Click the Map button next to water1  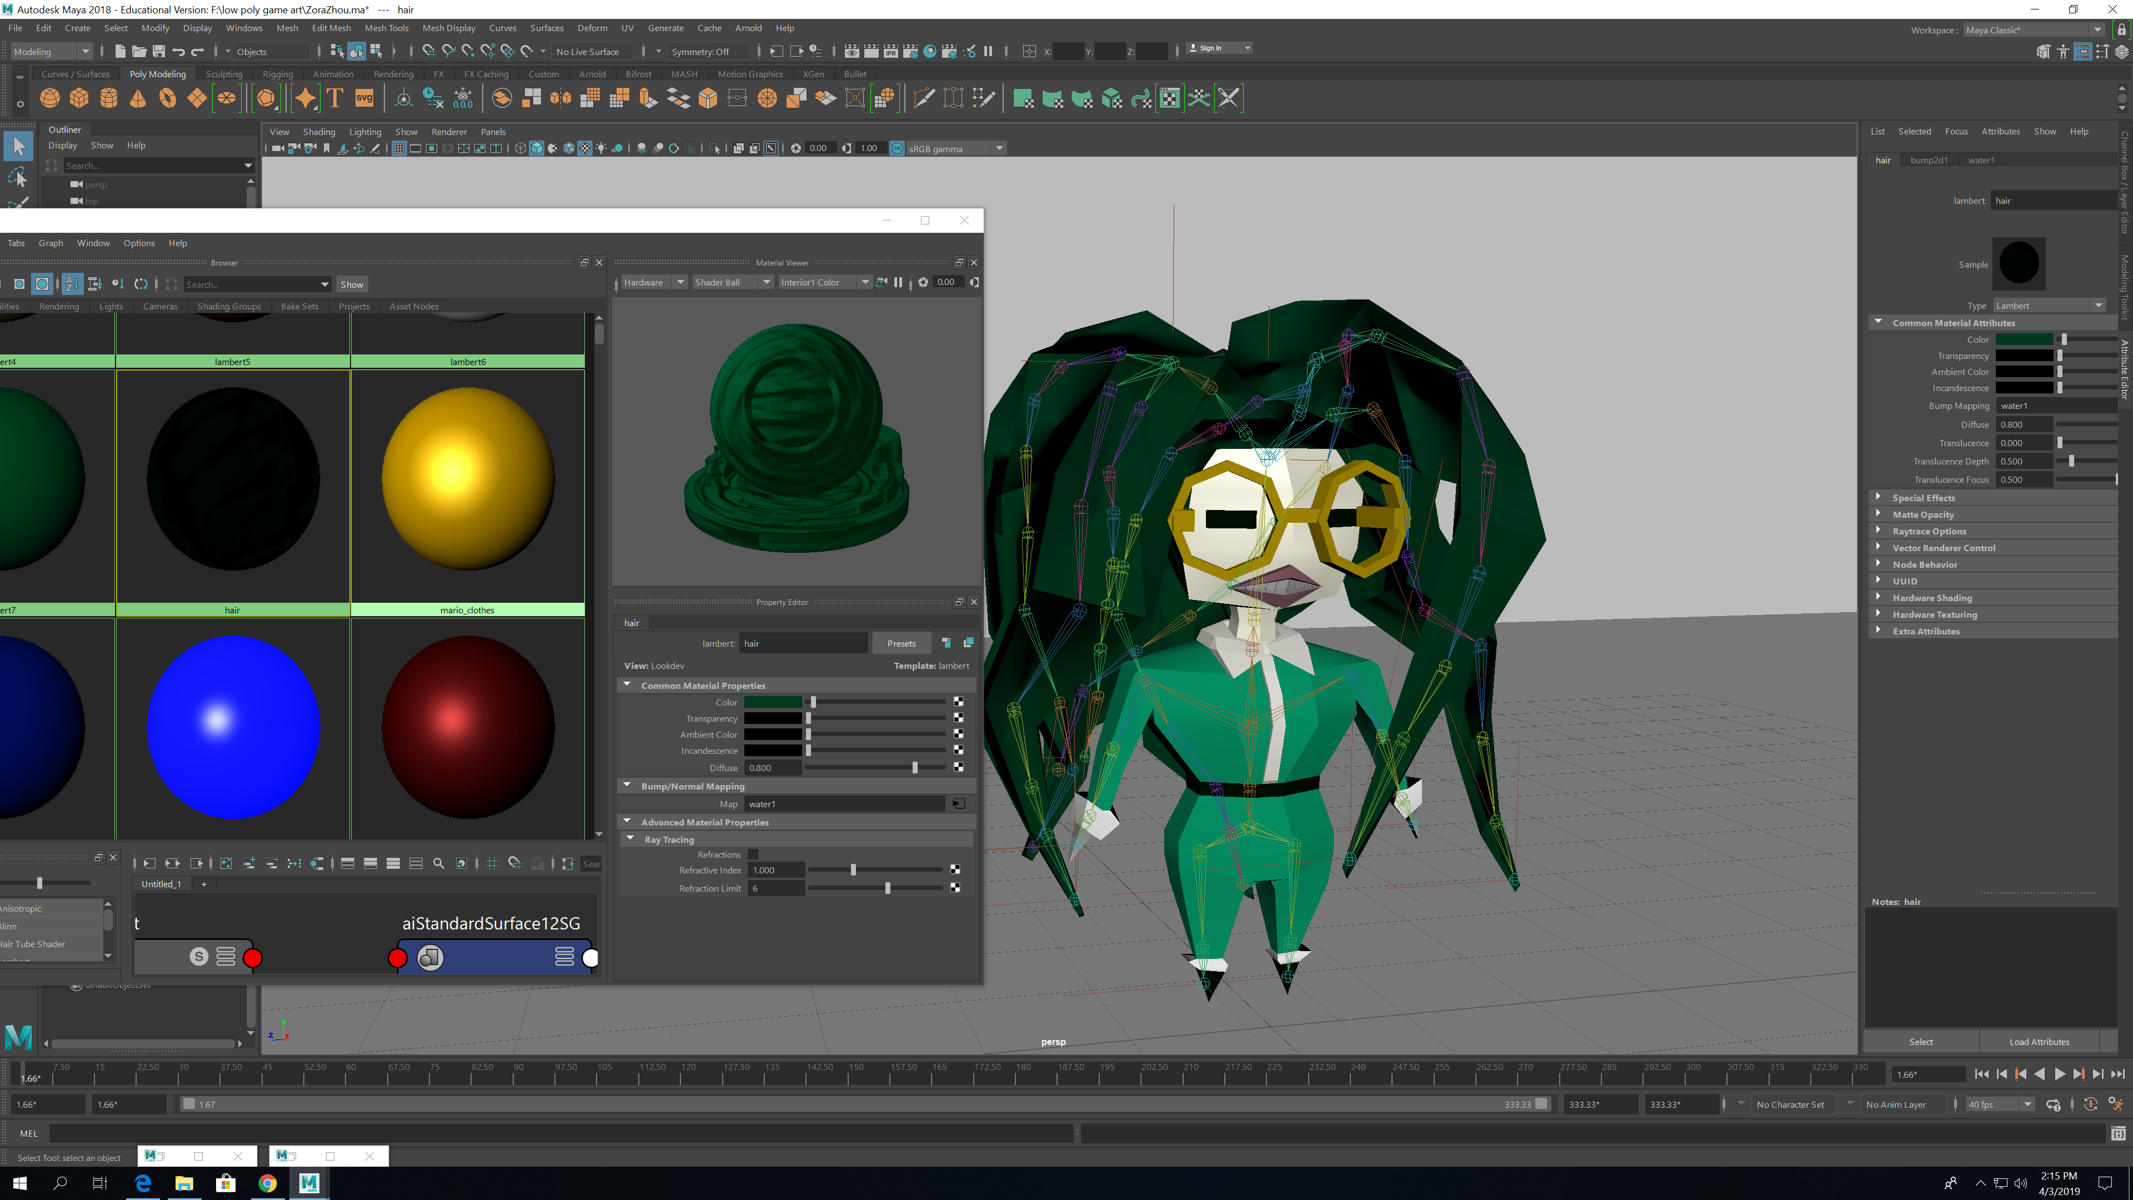(x=959, y=804)
